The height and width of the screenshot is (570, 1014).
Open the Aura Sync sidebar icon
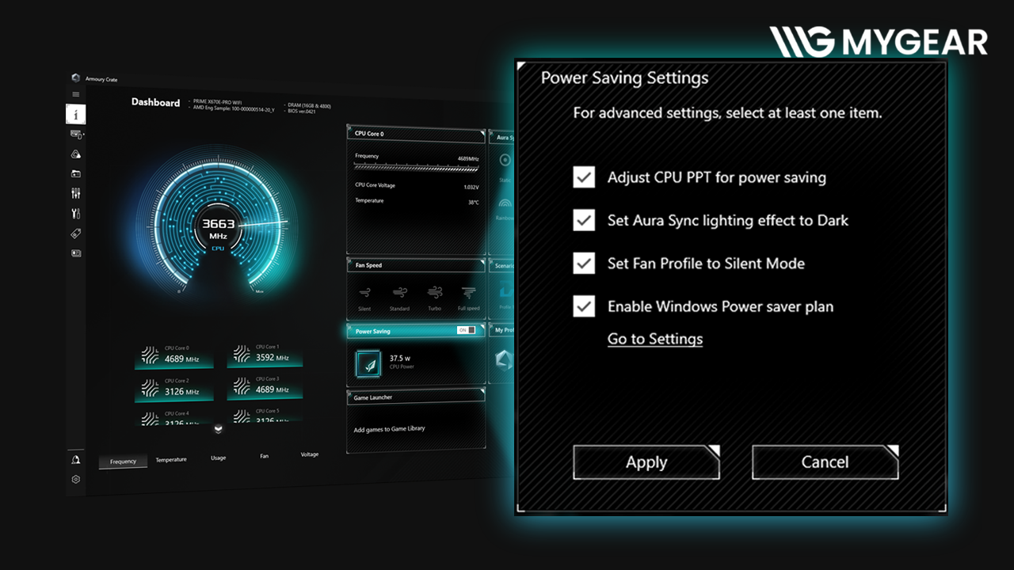click(76, 154)
